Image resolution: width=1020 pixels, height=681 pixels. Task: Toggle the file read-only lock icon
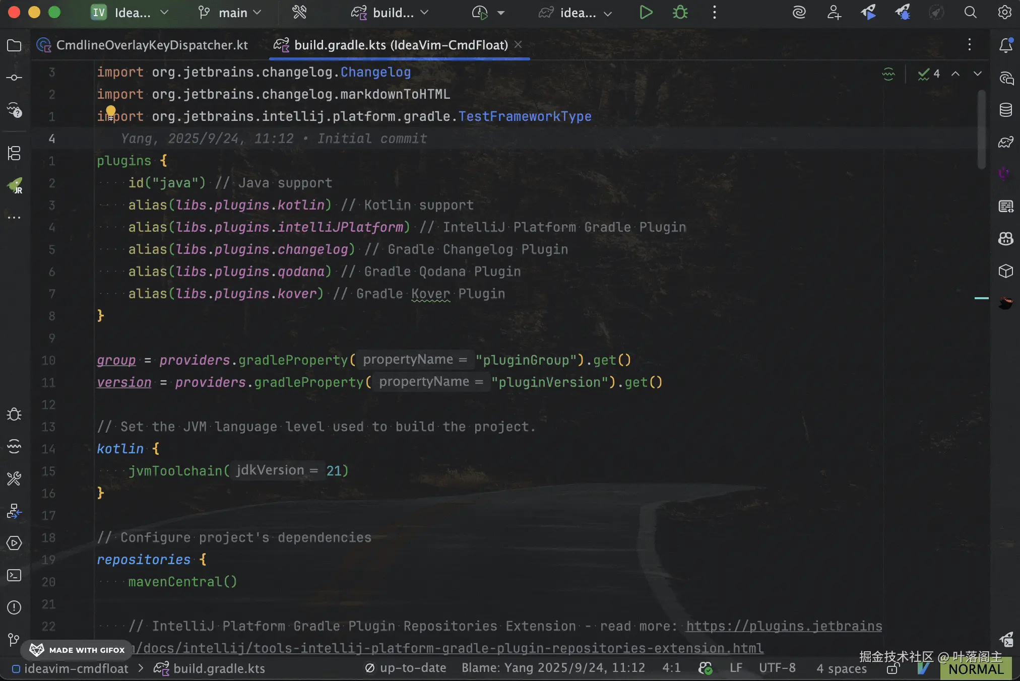pos(892,668)
